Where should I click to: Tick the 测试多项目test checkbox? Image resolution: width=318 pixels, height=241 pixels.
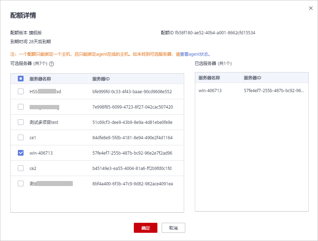coord(21,122)
